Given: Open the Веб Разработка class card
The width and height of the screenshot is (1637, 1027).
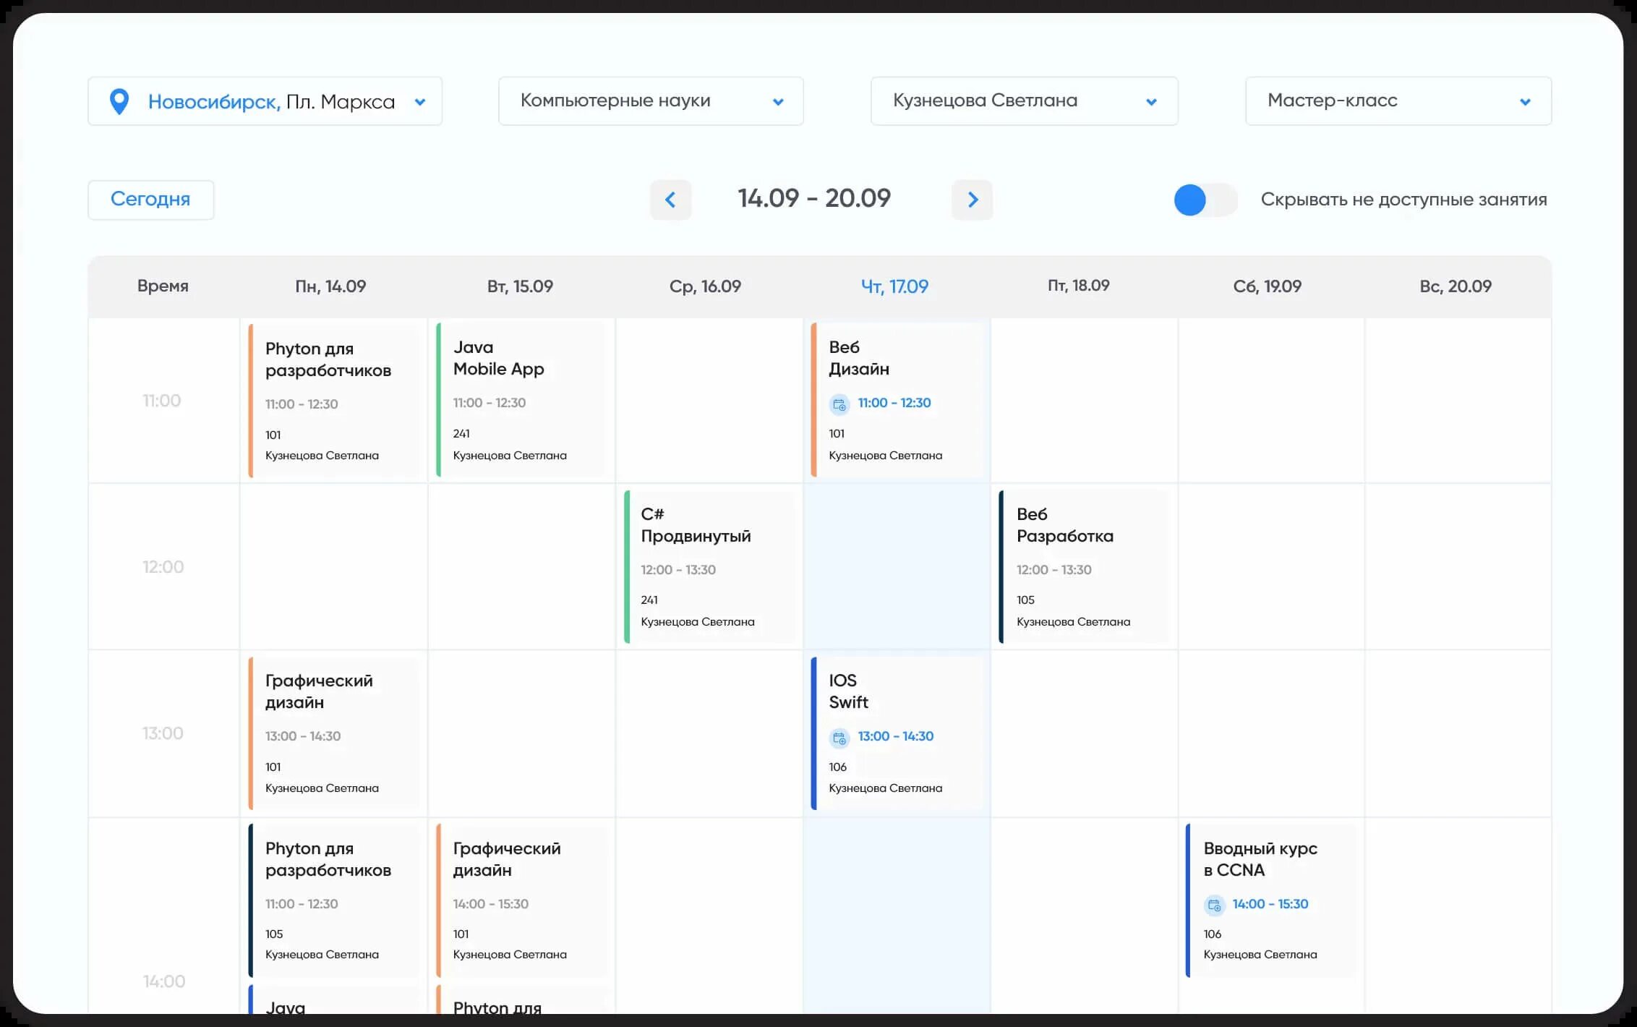Looking at the screenshot, I should [x=1085, y=566].
